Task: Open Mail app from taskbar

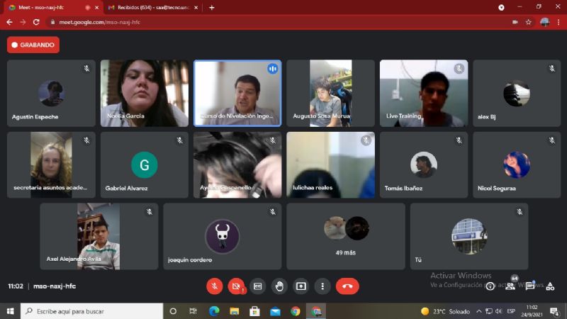Action: [x=275, y=311]
